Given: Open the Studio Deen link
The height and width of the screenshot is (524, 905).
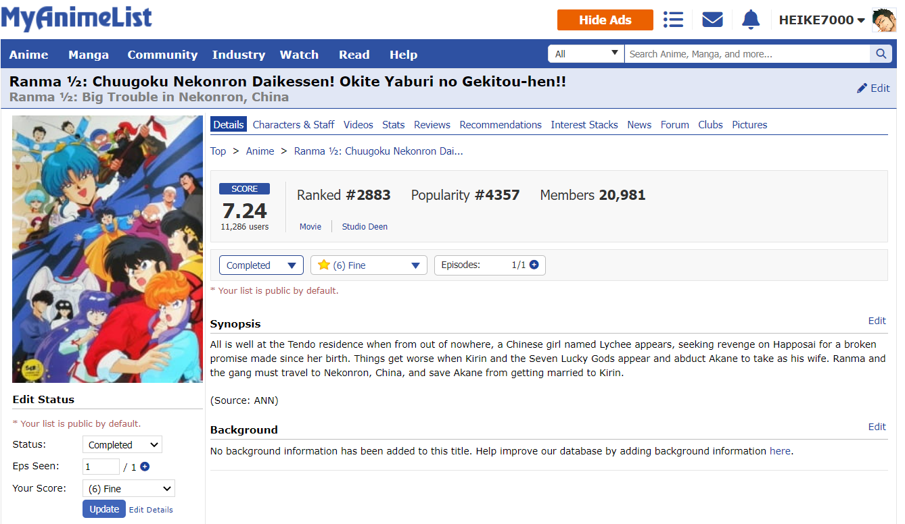Looking at the screenshot, I should pos(365,227).
